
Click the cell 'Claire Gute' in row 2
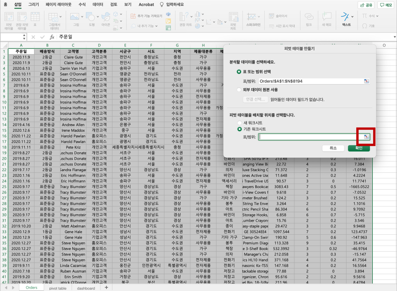point(73,57)
